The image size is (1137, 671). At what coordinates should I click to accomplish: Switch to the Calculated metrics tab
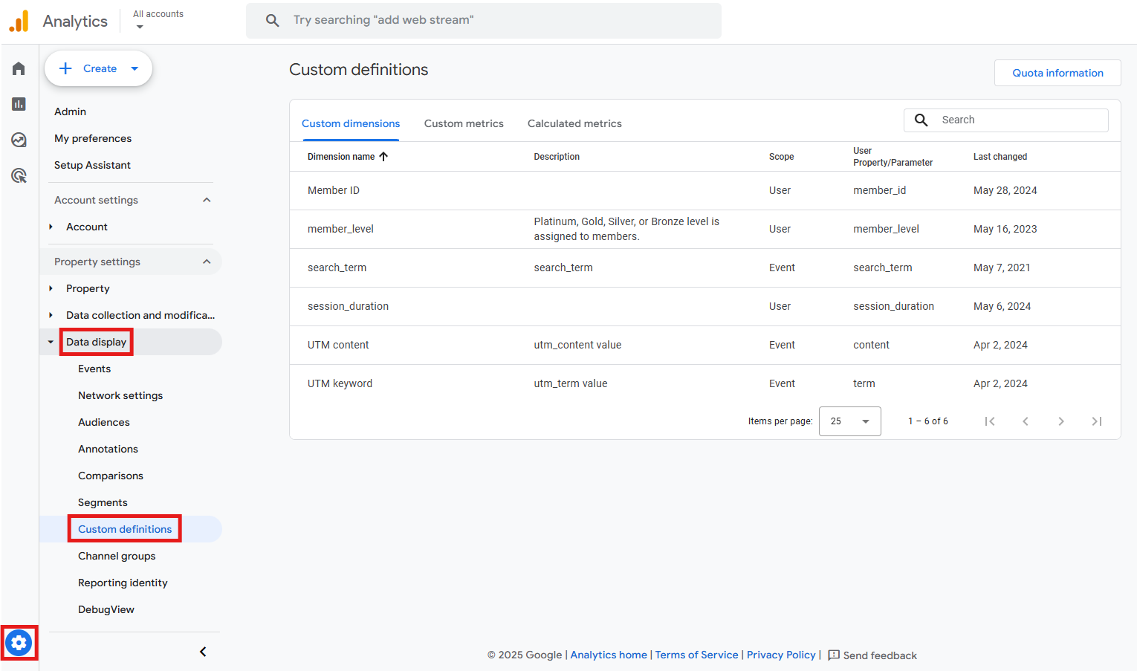[x=574, y=123]
